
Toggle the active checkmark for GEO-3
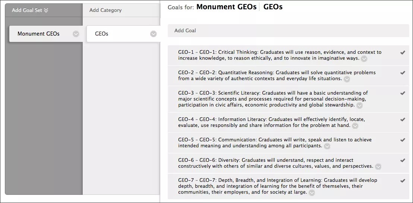(x=403, y=93)
